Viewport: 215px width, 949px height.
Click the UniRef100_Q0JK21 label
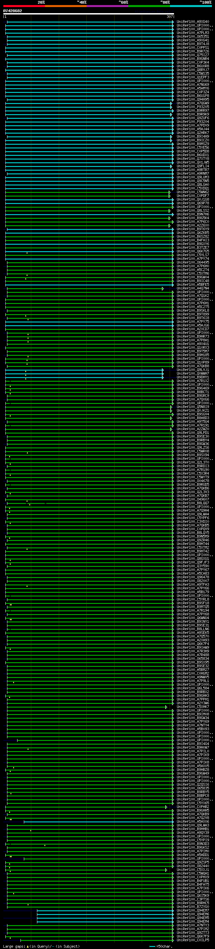pos(192,410)
